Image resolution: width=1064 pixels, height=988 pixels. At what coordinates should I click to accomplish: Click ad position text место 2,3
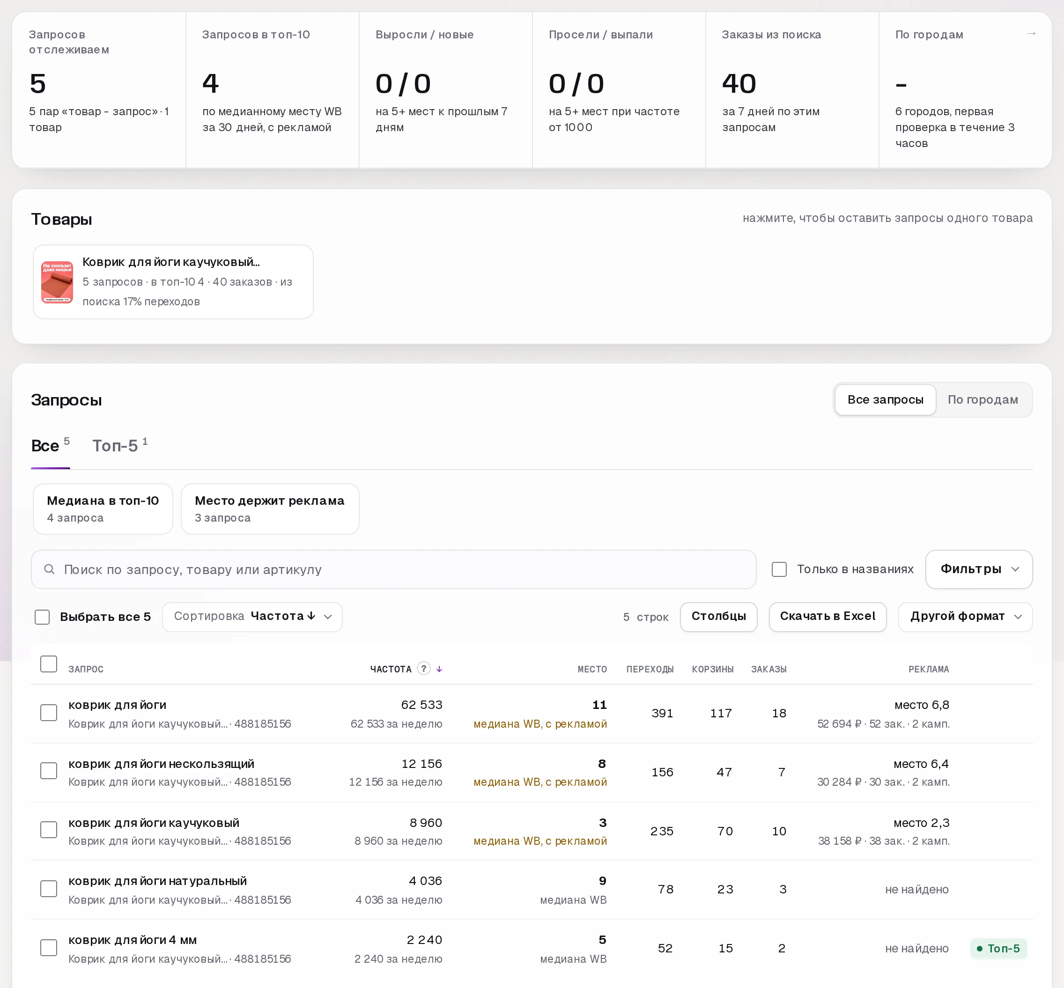click(921, 822)
